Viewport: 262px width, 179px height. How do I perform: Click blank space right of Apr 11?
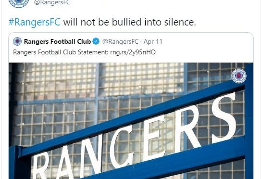pos(207,42)
